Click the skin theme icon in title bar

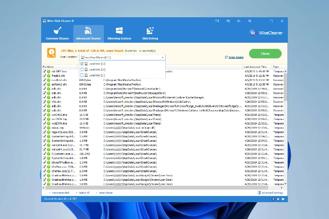[239, 21]
